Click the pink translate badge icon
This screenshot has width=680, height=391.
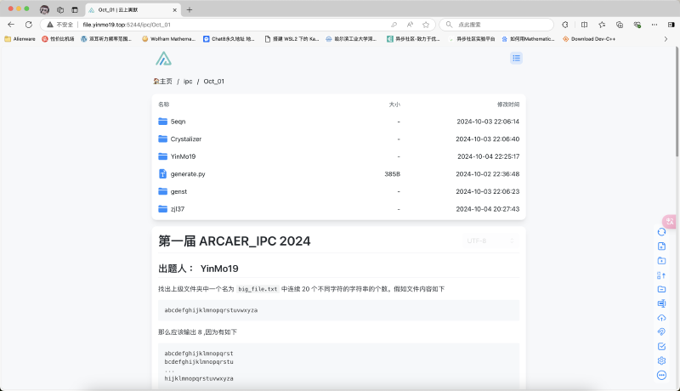click(x=671, y=221)
